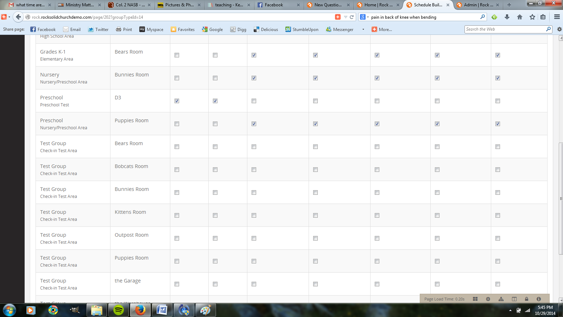Open the Firefox menu button
Viewport: 563px width, 317px height.
click(x=557, y=17)
